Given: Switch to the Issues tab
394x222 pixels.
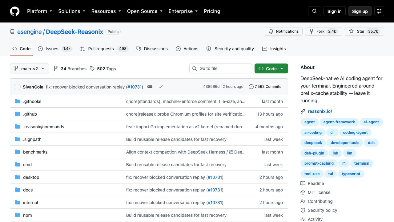Looking at the screenshot, I should [x=55, y=49].
